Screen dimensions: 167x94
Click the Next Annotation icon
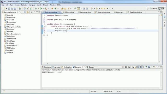pyautogui.click(x=92, y=9)
